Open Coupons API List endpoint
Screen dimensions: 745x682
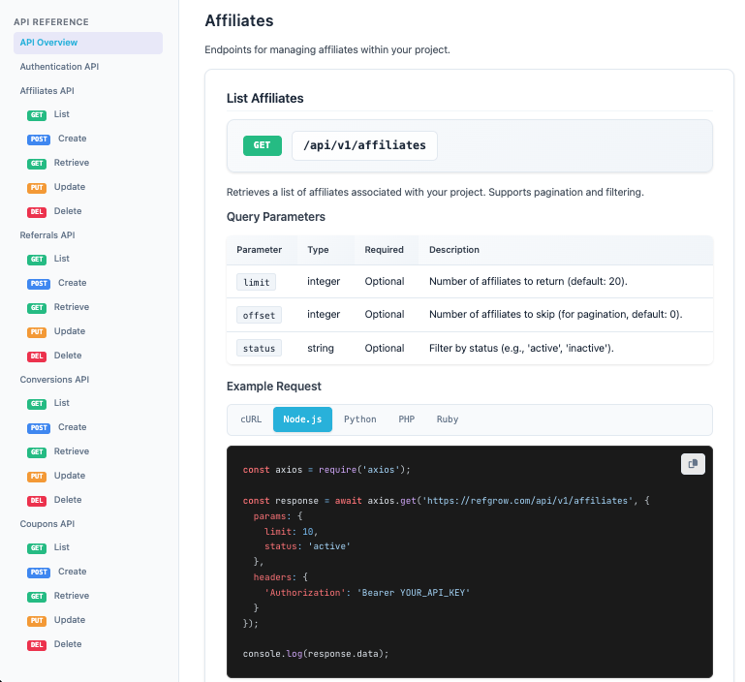[48, 548]
